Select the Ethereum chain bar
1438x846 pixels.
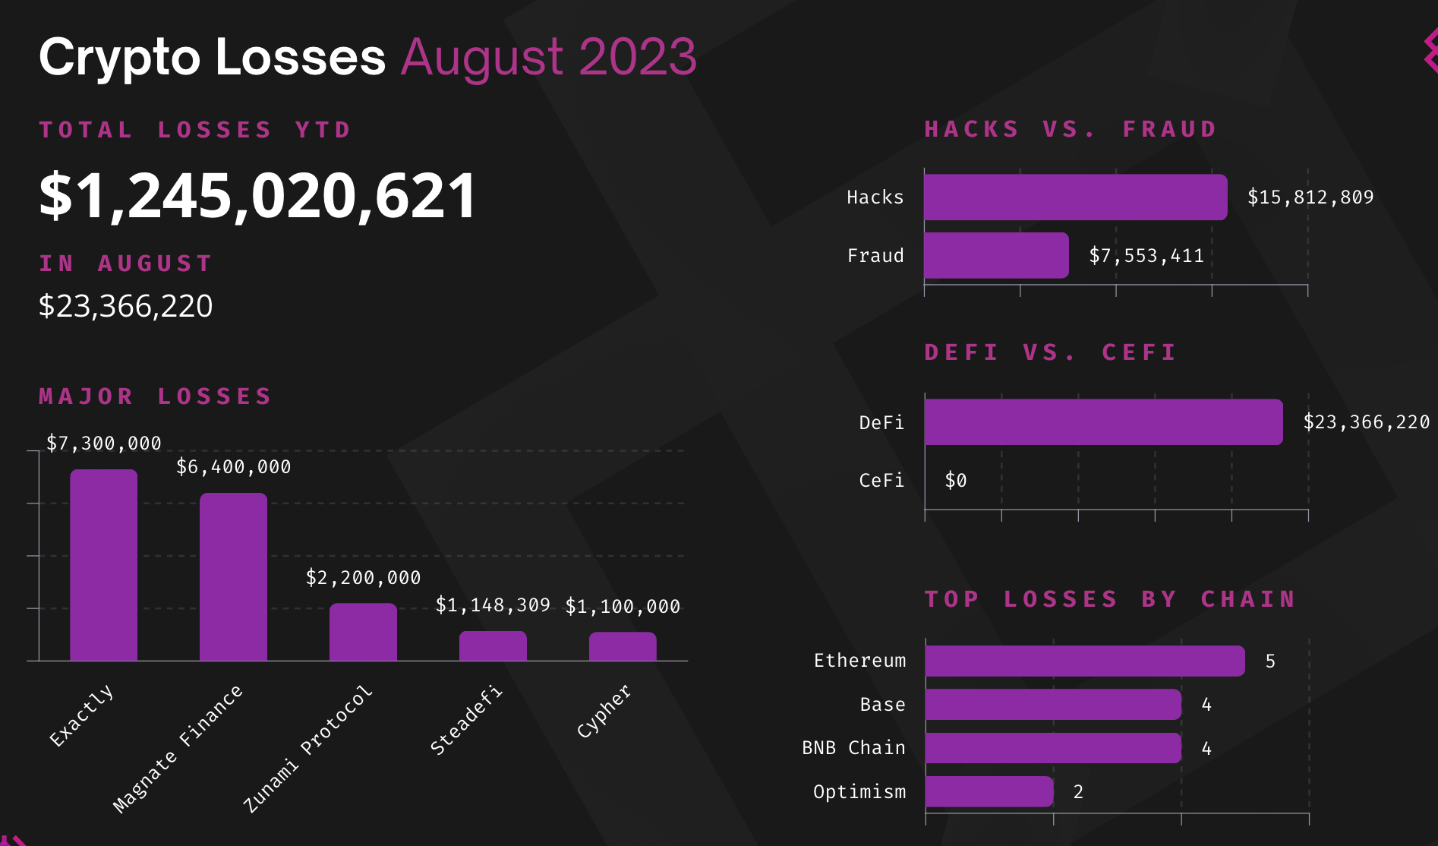(x=1085, y=661)
